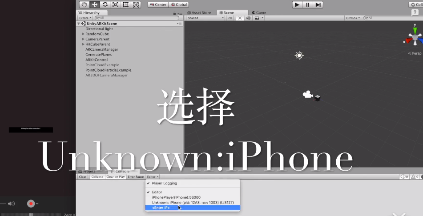Select the Directional light gizmo

pyautogui.click(x=299, y=55)
